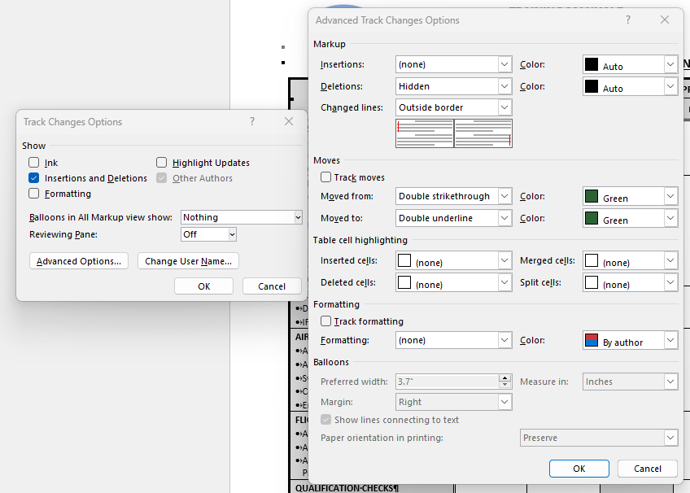Enable Track formatting checkbox
The width and height of the screenshot is (690, 493).
325,321
